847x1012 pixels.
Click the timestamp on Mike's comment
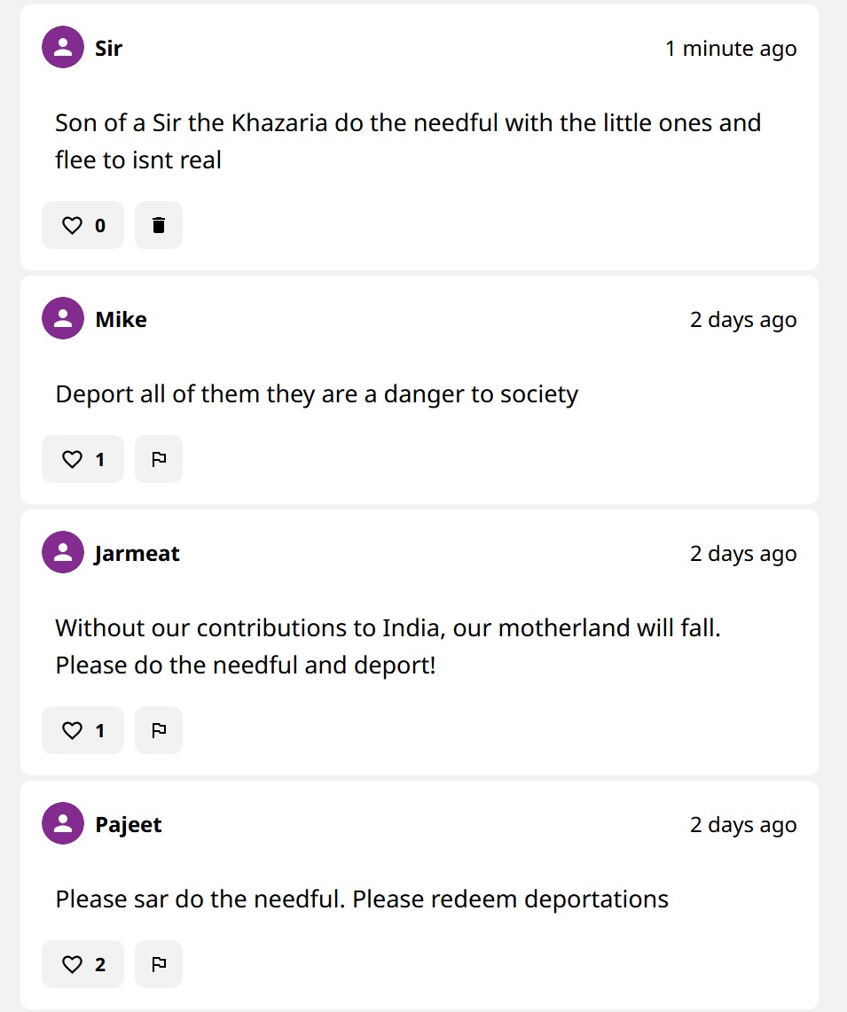click(743, 320)
